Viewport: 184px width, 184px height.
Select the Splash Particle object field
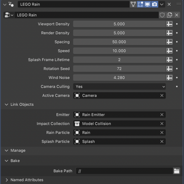point(119,141)
